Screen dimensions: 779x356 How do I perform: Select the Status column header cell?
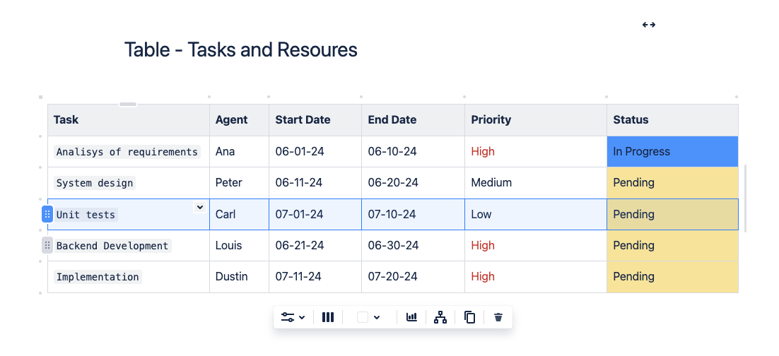[x=672, y=120]
